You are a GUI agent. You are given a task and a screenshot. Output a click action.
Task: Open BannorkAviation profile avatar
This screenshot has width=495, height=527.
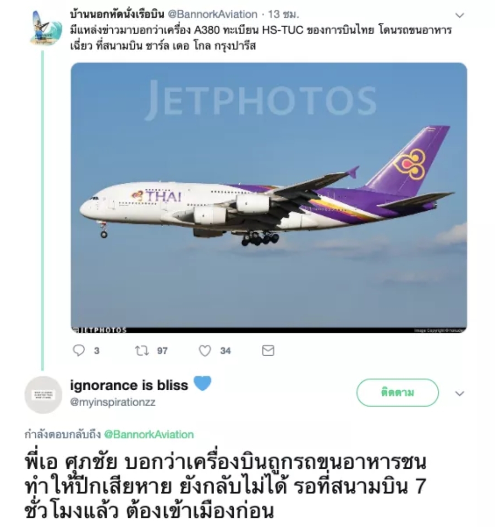point(46,28)
